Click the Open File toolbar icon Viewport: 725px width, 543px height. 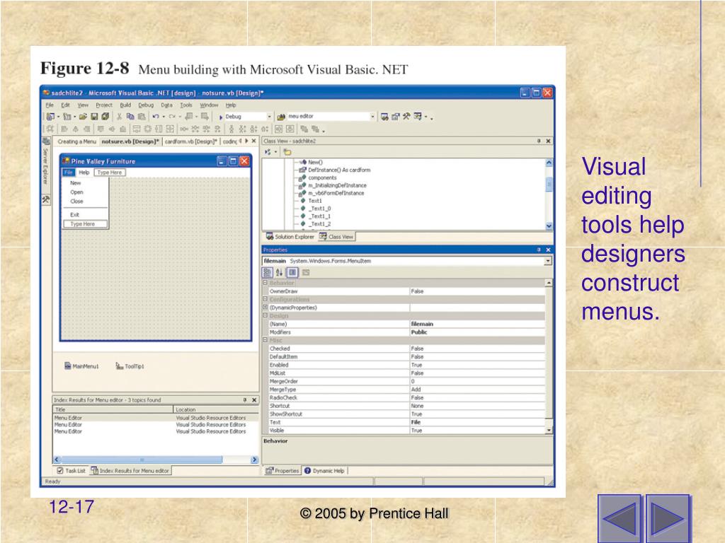[x=83, y=117]
